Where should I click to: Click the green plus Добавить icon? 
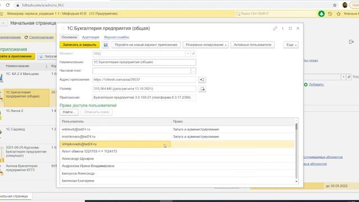(306, 85)
